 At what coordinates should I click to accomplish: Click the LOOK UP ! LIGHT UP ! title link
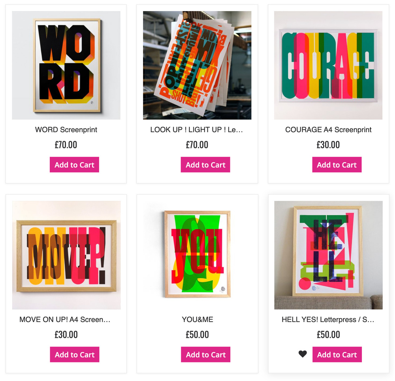pyautogui.click(x=196, y=130)
